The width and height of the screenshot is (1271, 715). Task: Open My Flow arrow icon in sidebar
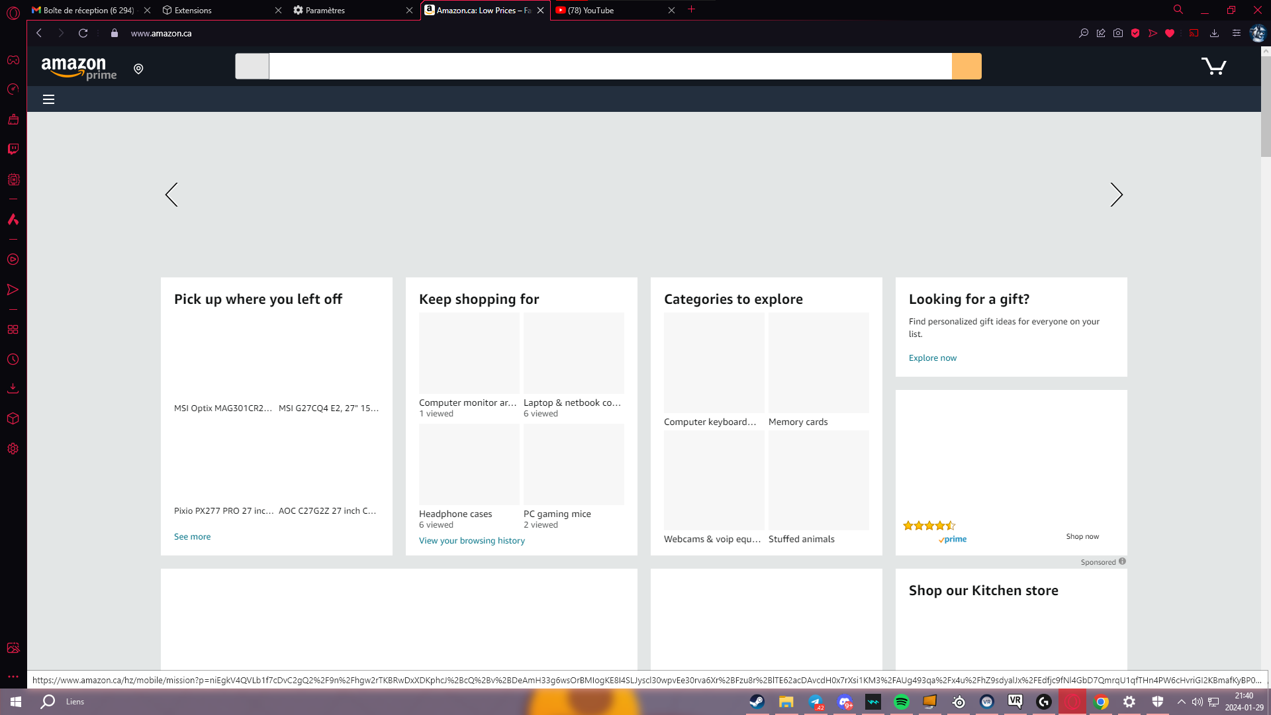(x=13, y=289)
